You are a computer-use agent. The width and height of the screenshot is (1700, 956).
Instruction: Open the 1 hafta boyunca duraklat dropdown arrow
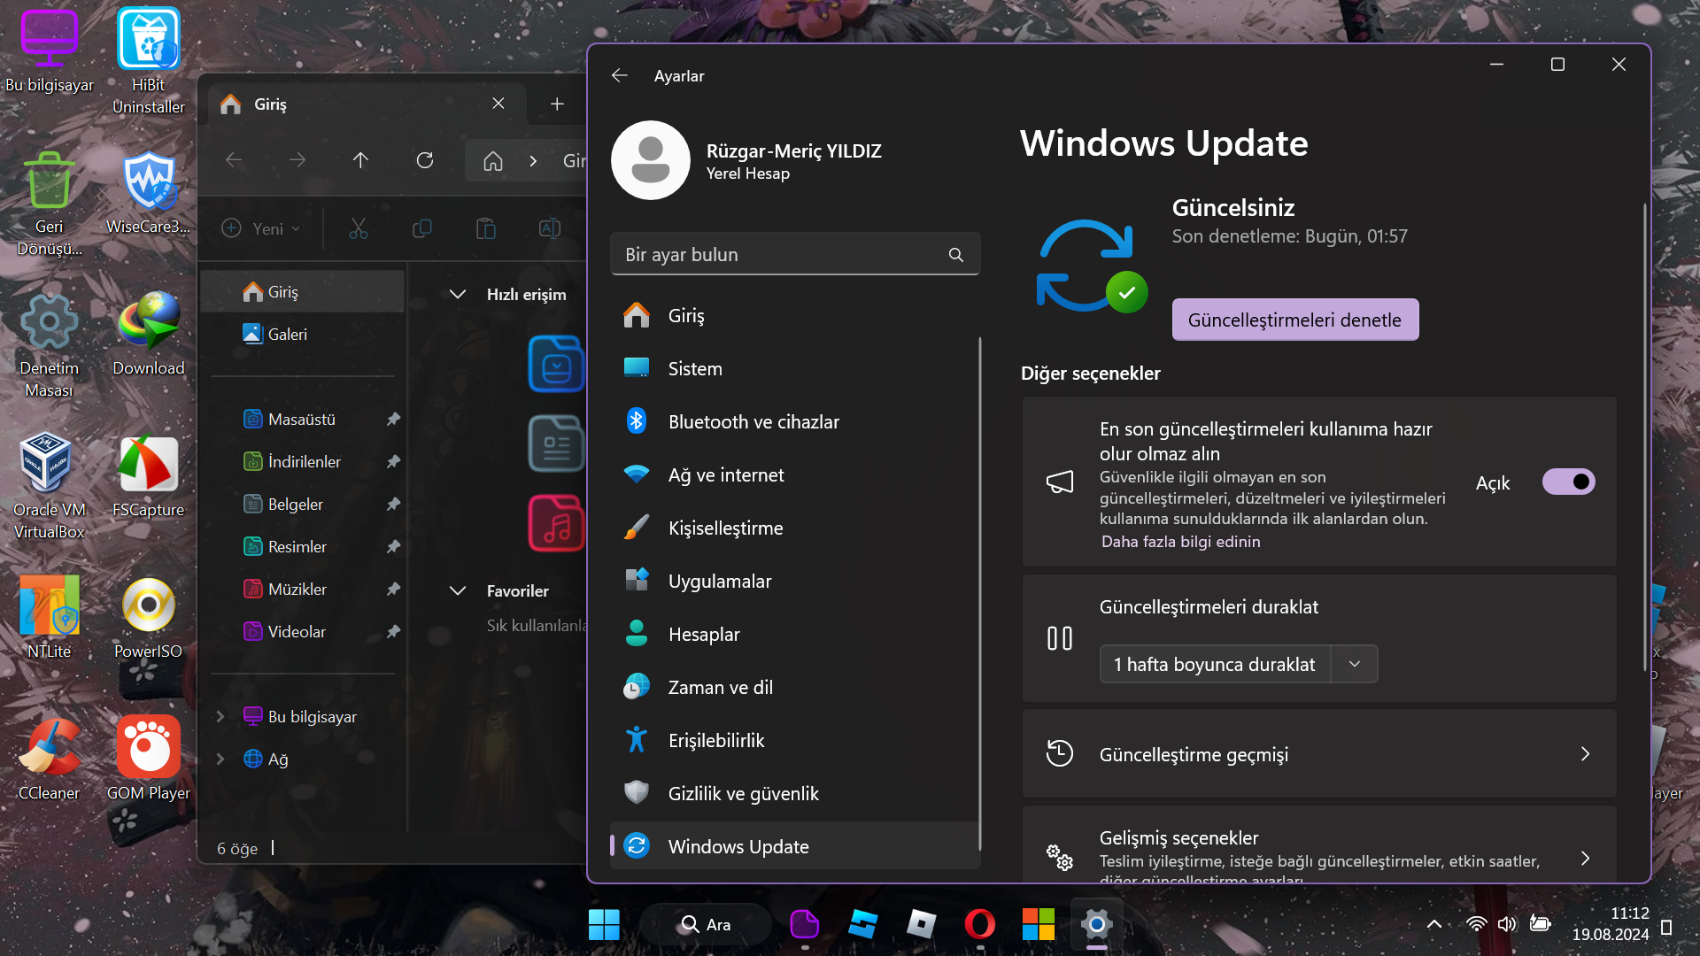pyautogui.click(x=1354, y=664)
